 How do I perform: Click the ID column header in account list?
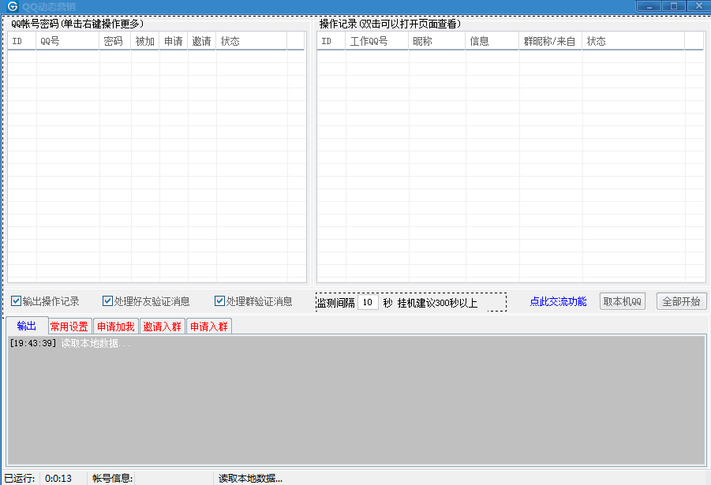pos(22,41)
